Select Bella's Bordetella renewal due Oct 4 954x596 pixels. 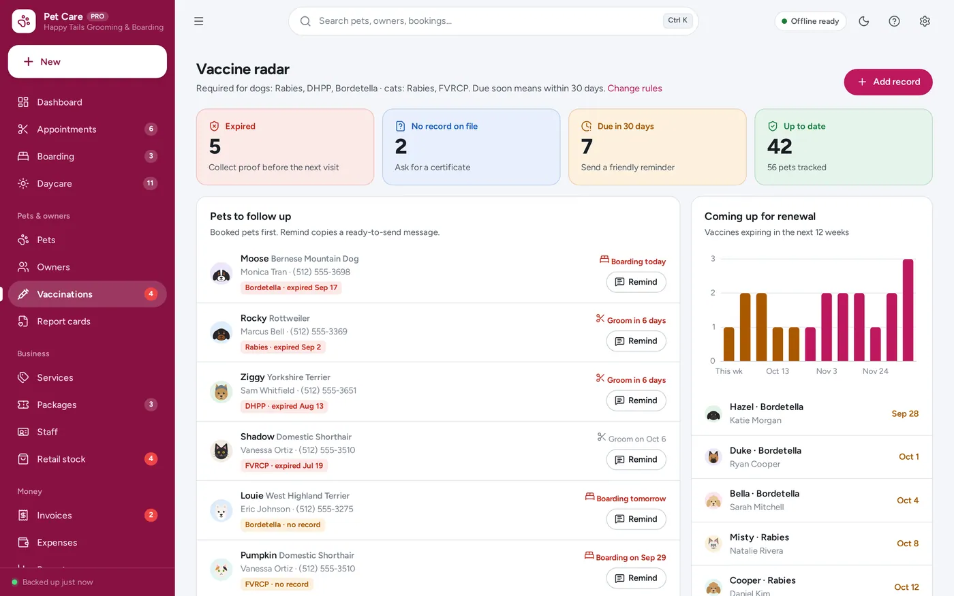pyautogui.click(x=812, y=501)
